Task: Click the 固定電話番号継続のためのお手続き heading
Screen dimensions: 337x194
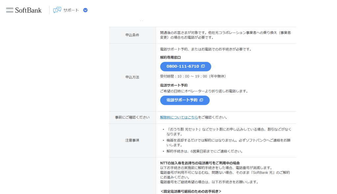Action: [x=191, y=191]
